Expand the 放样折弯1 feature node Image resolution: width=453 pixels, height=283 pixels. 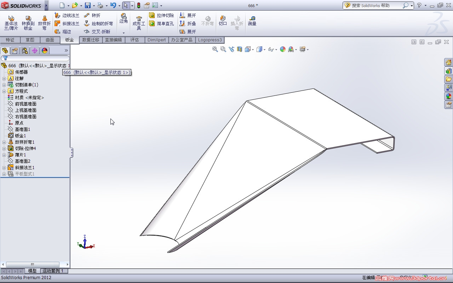point(4,142)
